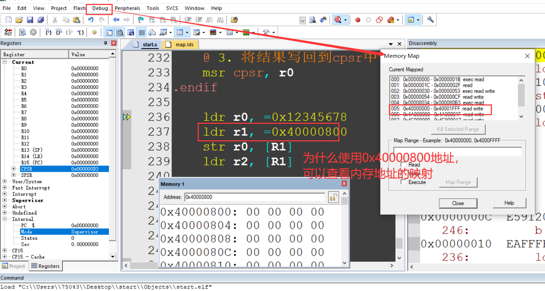This screenshot has width=545, height=291.
Task: Click the Save All icon
Action: tap(41, 20)
